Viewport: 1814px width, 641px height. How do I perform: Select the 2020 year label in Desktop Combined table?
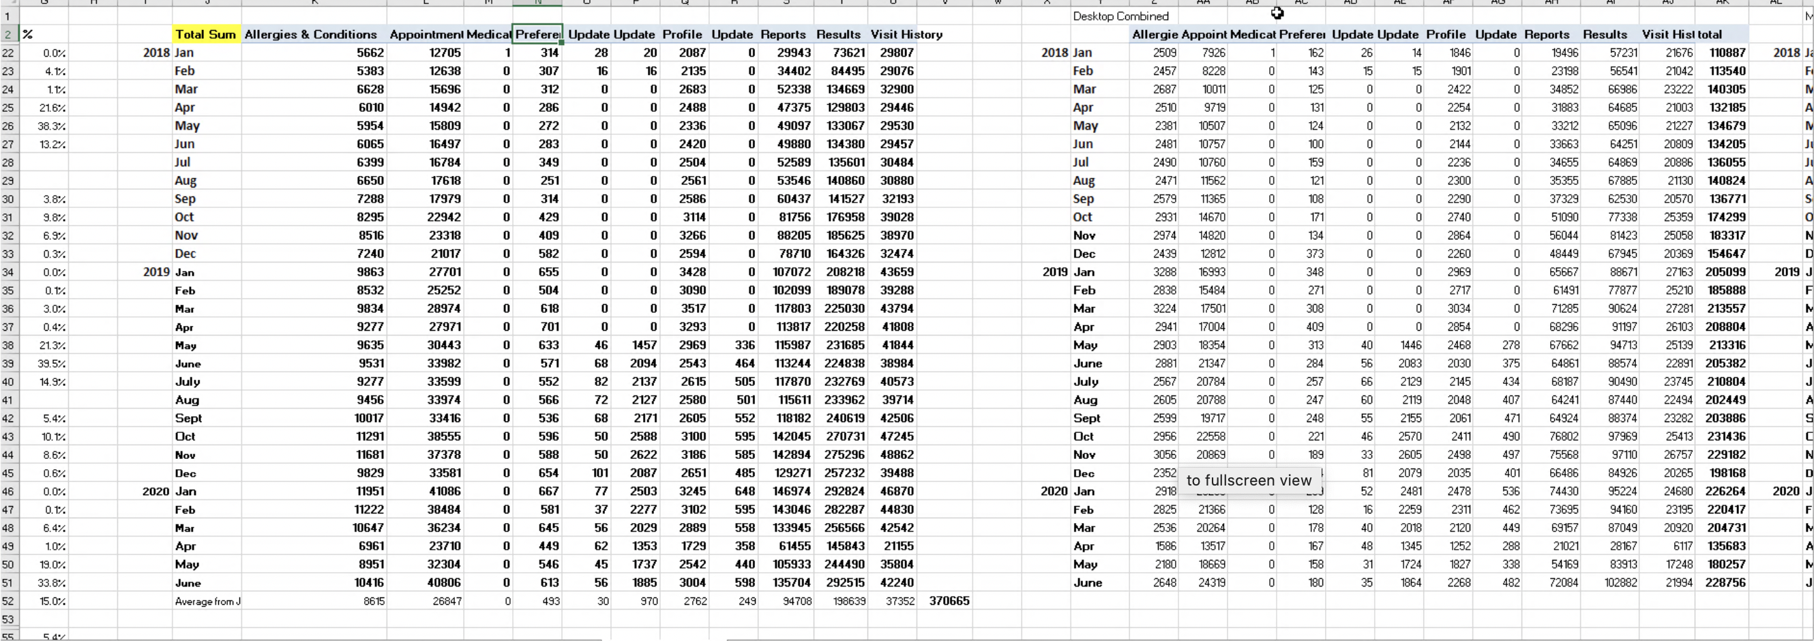coord(1054,492)
